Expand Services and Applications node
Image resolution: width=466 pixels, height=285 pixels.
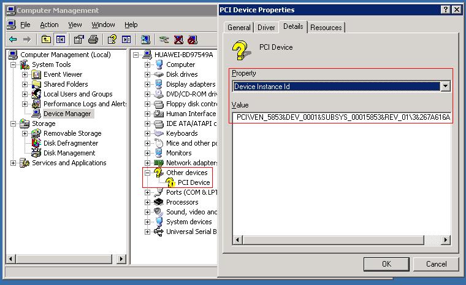13,163
